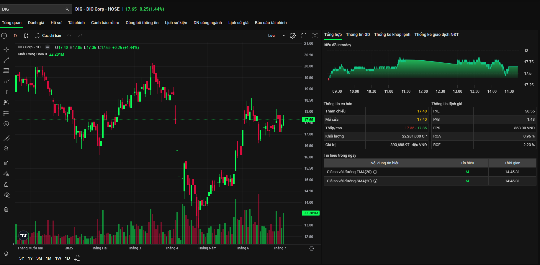Click the compare/add symbol plus icon
Viewport: 540px width, 265px height.
pyautogui.click(x=4, y=36)
